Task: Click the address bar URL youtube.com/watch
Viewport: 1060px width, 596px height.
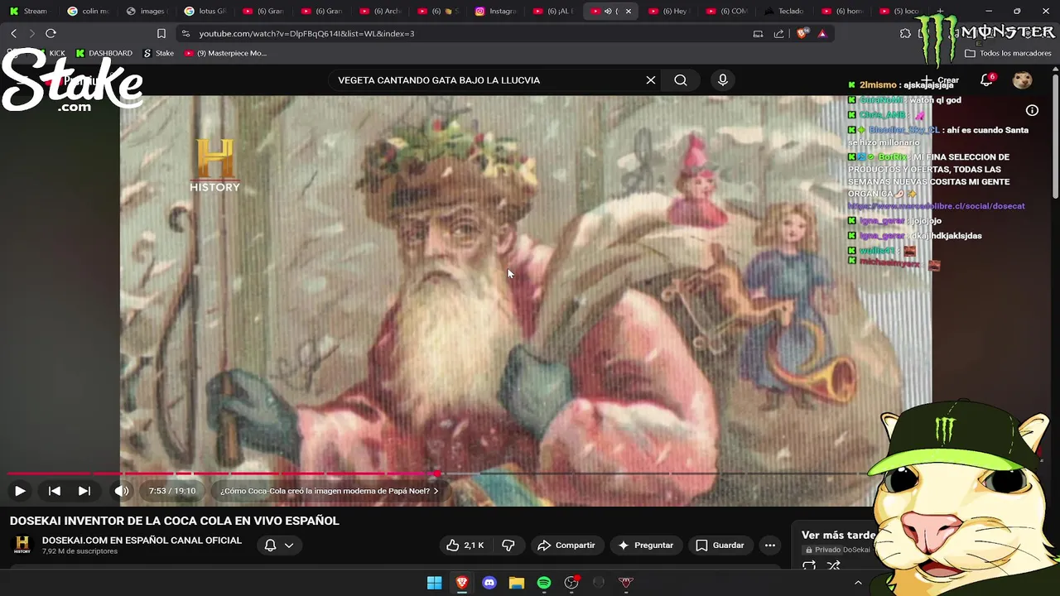Action: click(x=306, y=34)
